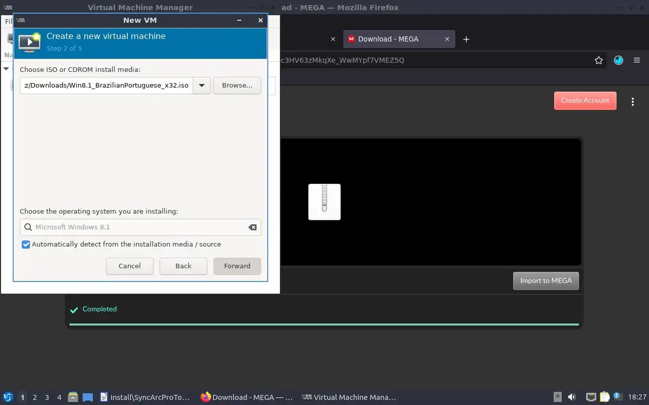
Task: Click the ISO path text field
Action: 106,85
